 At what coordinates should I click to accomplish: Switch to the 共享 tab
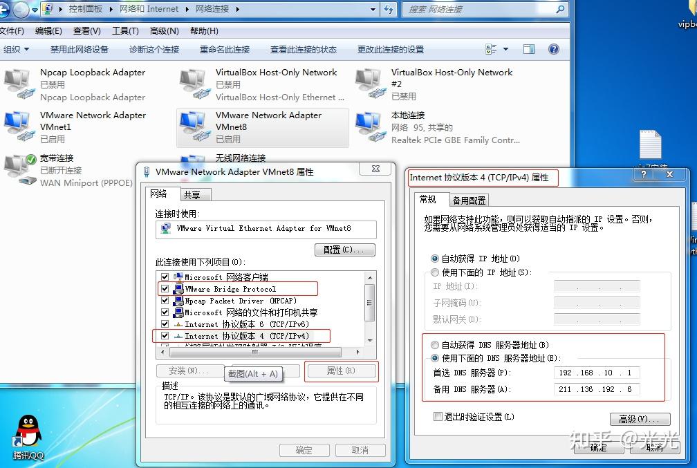194,194
